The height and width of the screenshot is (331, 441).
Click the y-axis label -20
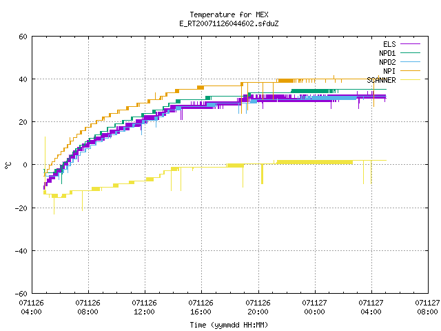click(21, 208)
